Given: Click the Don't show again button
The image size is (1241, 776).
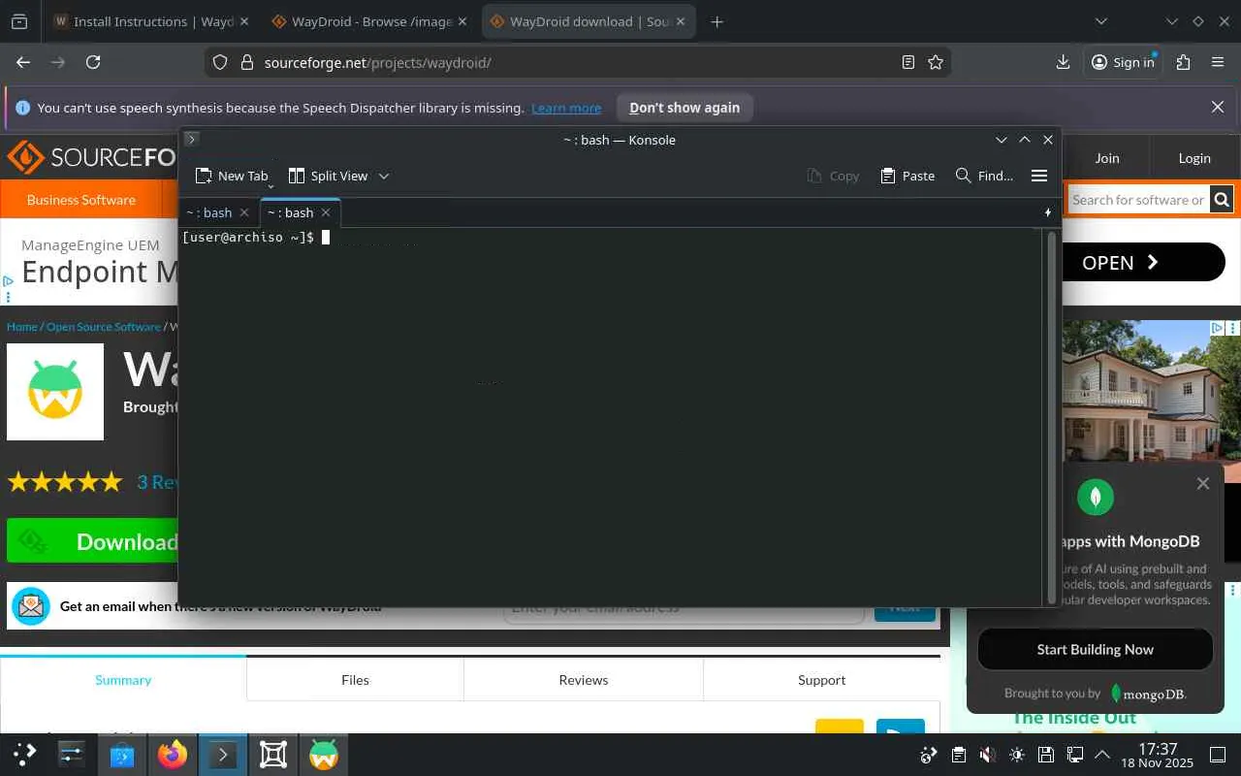Looking at the screenshot, I should pyautogui.click(x=684, y=108).
